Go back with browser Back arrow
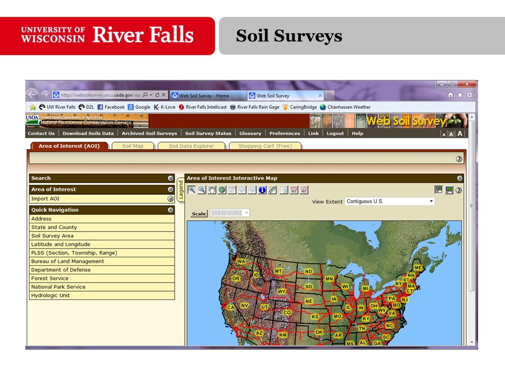 pos(32,95)
